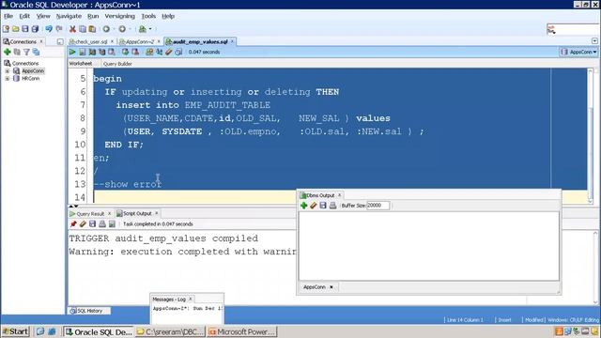
Task: Switch to AppsConn~2 tab
Action: tap(139, 41)
